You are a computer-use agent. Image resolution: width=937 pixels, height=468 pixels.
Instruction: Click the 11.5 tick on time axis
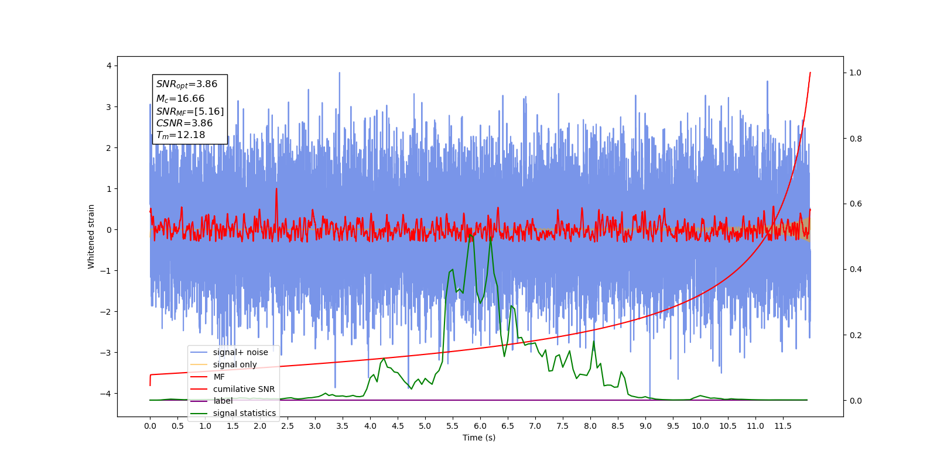point(783,426)
